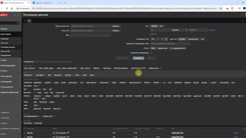Collapse the filter panel with top-right chevron
The width and height of the screenshot is (246, 138).
coord(243,21)
